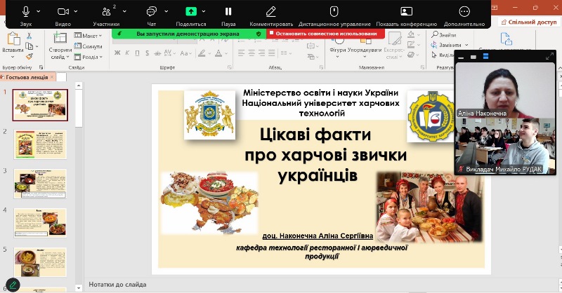Click the green Поделиться share button
The height and width of the screenshot is (293, 562).
(191, 12)
